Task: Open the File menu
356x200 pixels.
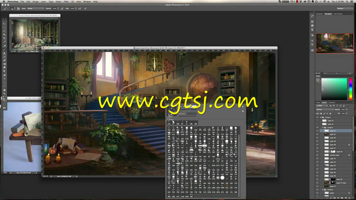Action: pos(22,1)
